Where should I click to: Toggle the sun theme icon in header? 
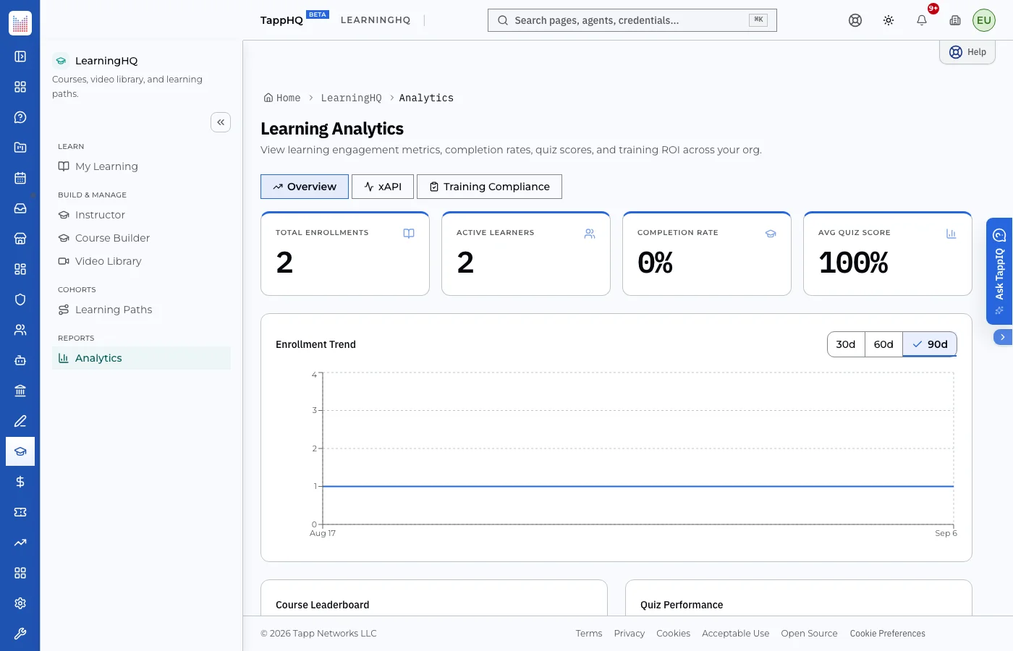[889, 20]
